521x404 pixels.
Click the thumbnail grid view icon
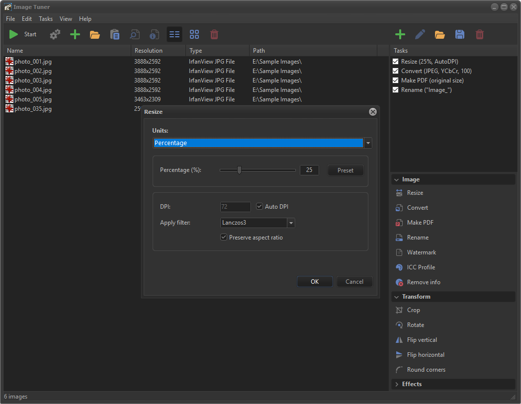(194, 34)
